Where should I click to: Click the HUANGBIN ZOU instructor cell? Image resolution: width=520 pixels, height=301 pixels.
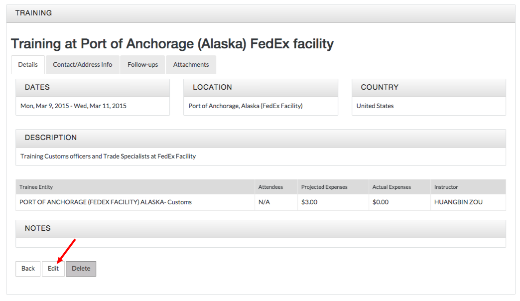pyautogui.click(x=458, y=202)
